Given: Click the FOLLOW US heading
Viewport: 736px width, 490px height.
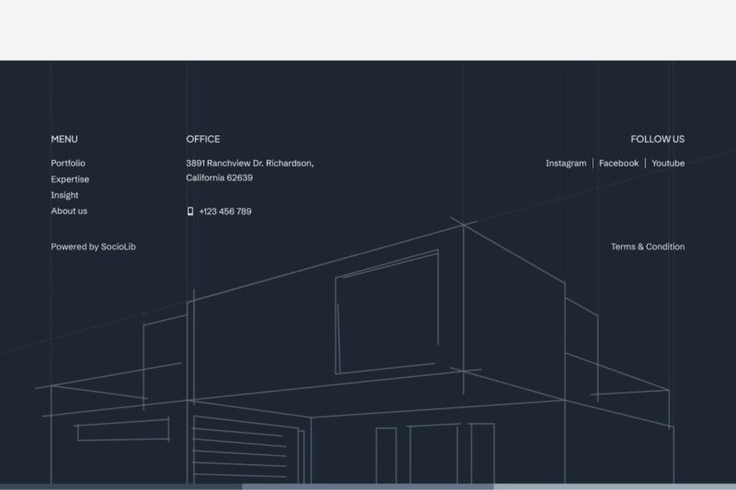Looking at the screenshot, I should coord(657,140).
